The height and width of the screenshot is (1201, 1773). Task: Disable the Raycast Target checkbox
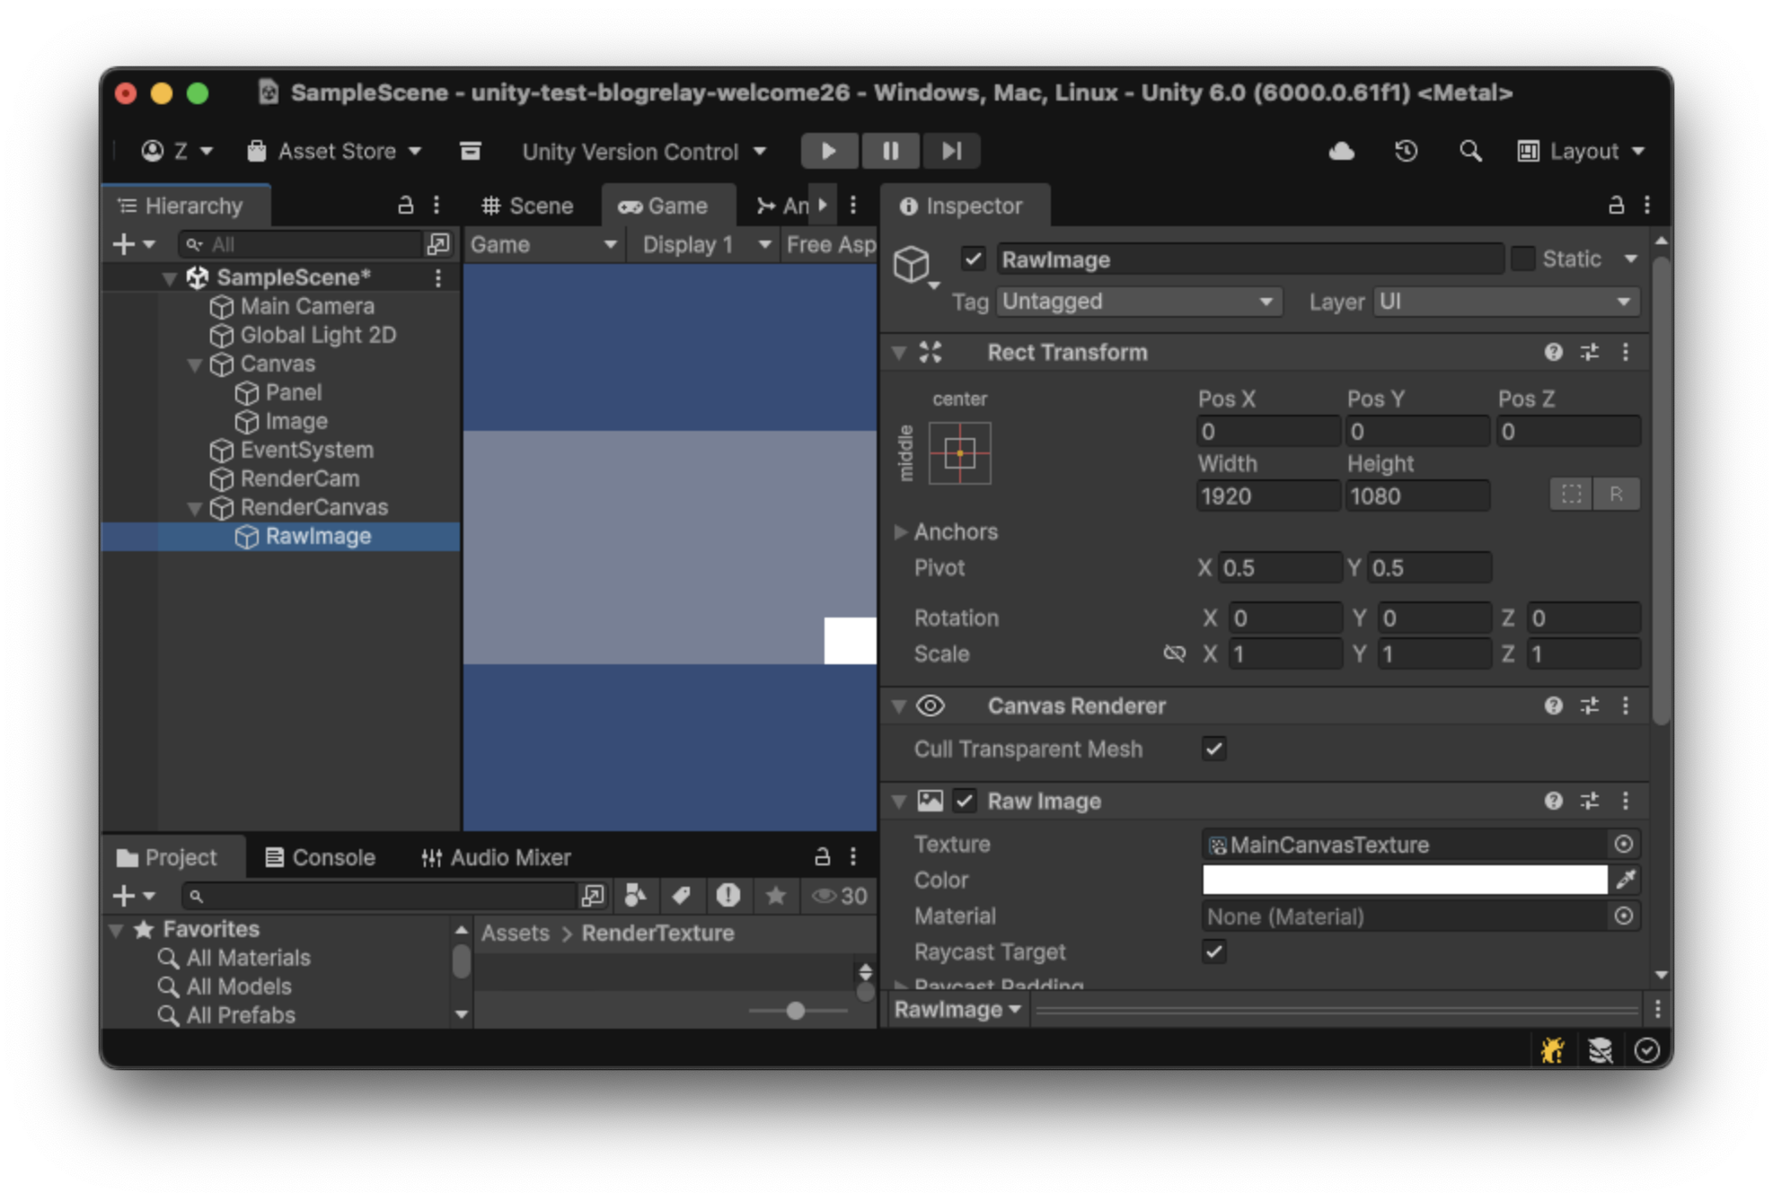click(1213, 951)
